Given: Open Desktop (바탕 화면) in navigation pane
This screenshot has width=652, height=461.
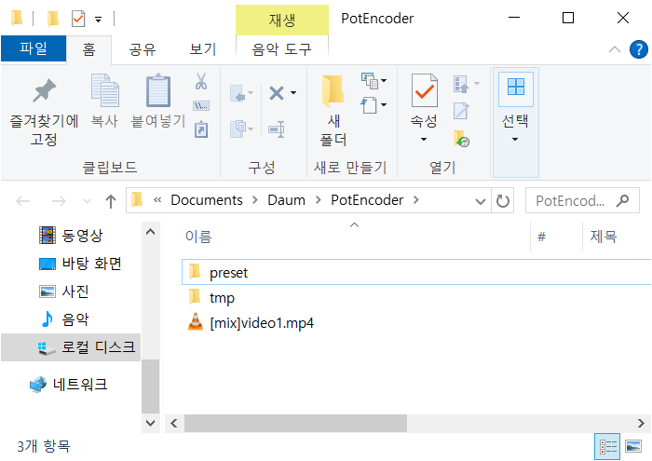Looking at the screenshot, I should [80, 264].
